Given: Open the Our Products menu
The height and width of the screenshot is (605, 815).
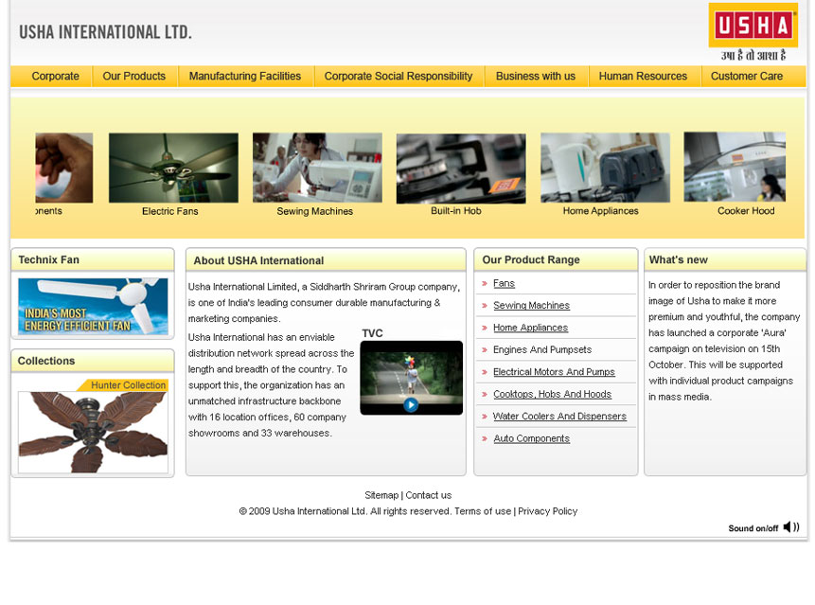Looking at the screenshot, I should tap(133, 77).
